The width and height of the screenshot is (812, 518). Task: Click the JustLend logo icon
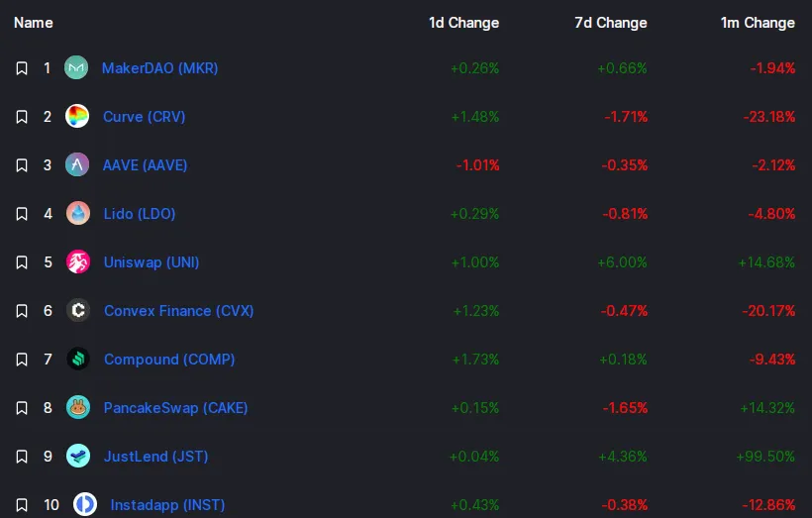[x=78, y=456]
